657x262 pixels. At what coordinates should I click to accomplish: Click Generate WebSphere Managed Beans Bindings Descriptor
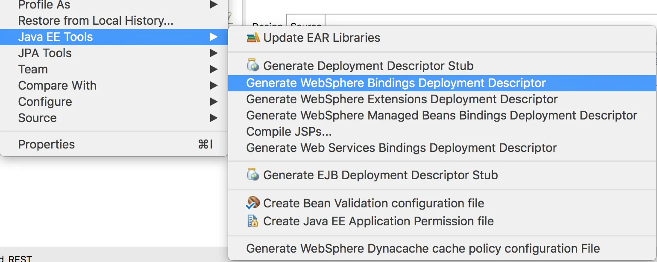(x=442, y=116)
